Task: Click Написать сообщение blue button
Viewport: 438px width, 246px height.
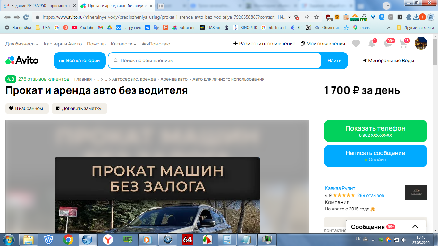Action: (376, 156)
